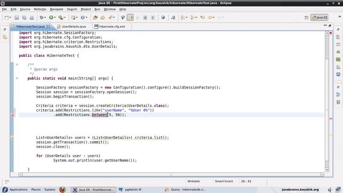Click the error marker beside the between line

(x=12, y=115)
